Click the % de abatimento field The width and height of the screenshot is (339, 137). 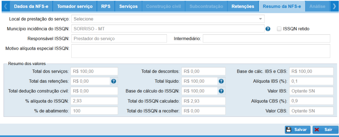pos(94,111)
